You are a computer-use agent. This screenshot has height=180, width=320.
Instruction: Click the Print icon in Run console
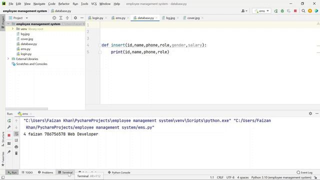pos(16,147)
